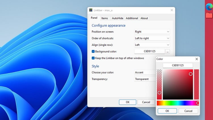Screen dimensions: 213x120
Task: Switch to the Panel tab
Action: click(94, 18)
